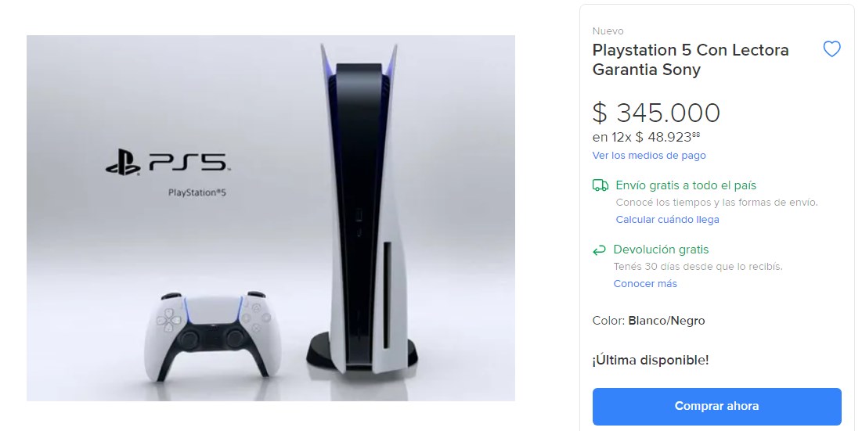The height and width of the screenshot is (431, 862).
Task: Click the 'Nuevo' condition label
Action: click(x=608, y=31)
